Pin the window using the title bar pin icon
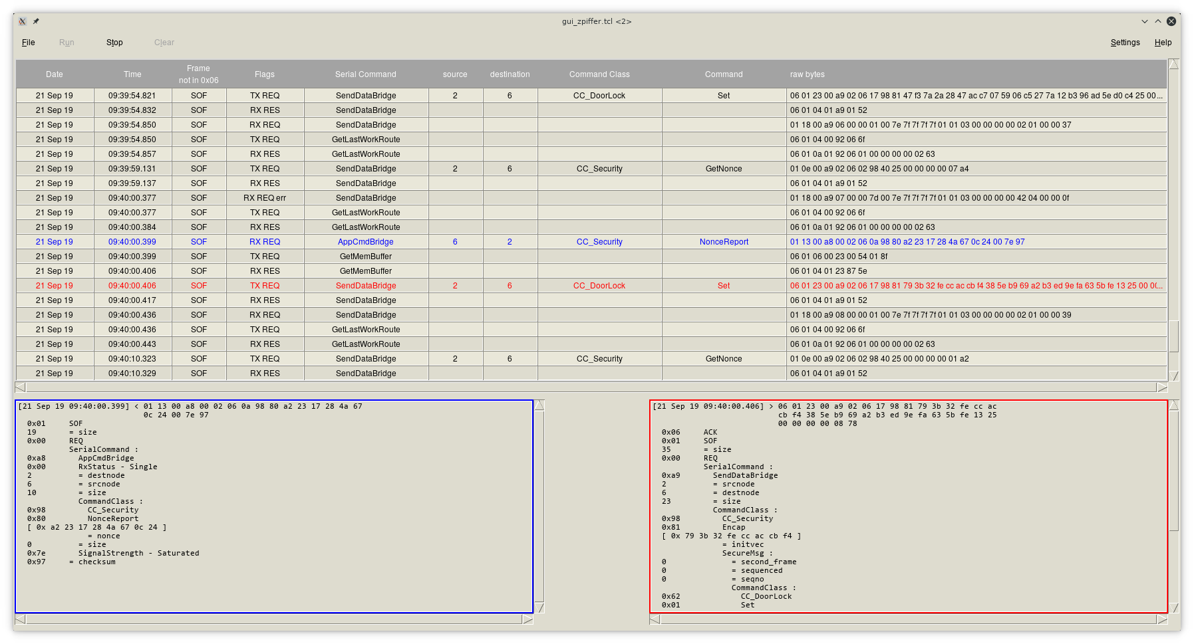The width and height of the screenshot is (1194, 644). click(x=36, y=21)
